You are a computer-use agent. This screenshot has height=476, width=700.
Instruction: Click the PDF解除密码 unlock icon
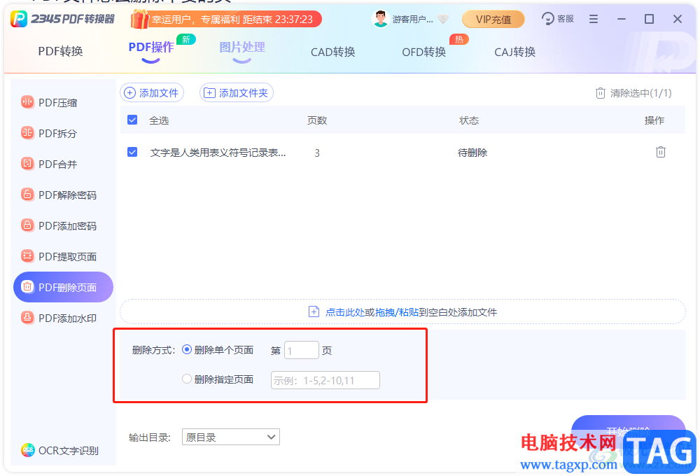point(27,195)
